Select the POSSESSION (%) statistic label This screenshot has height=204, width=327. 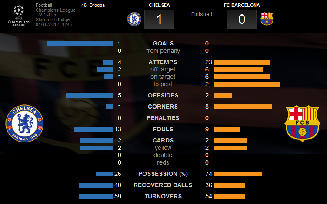click(163, 174)
